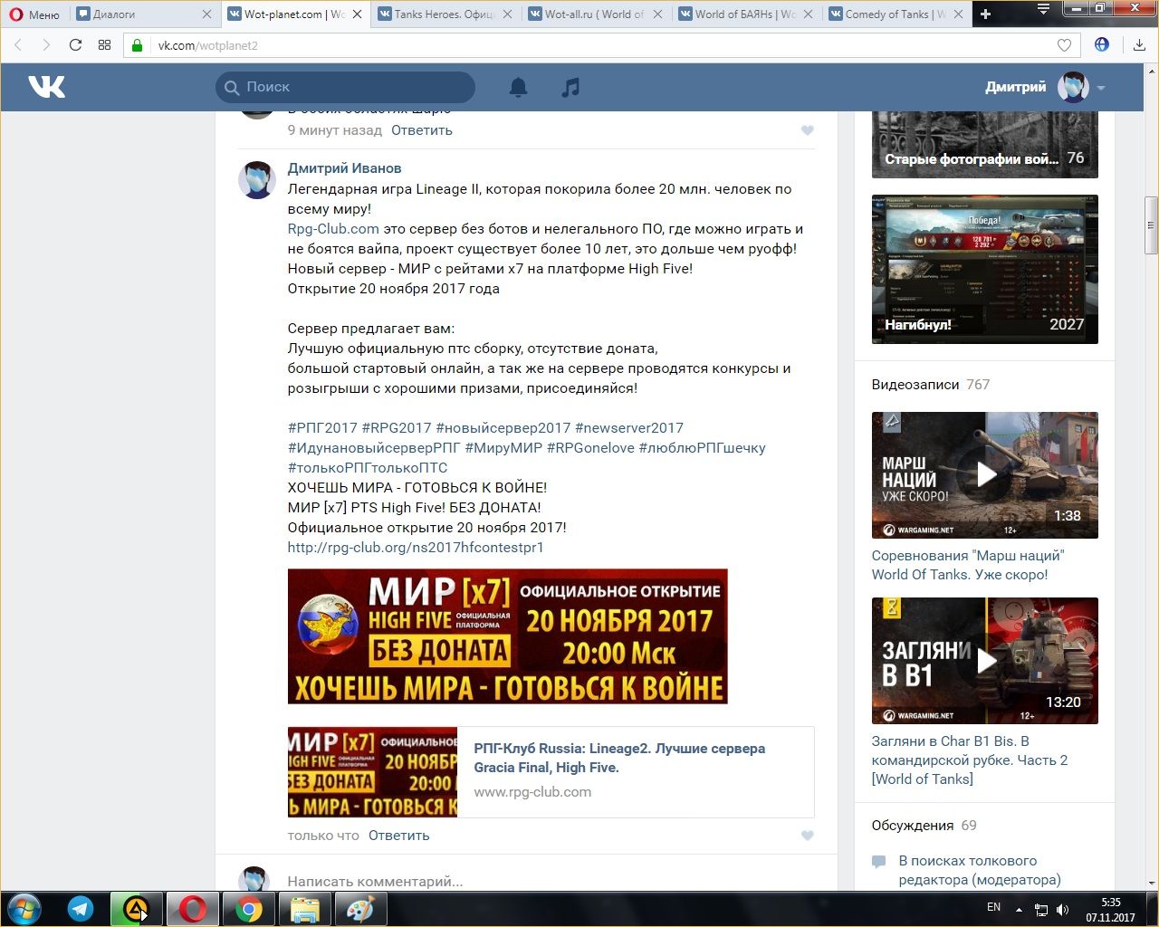Click the page vertical scrollbar thumb

(1151, 225)
